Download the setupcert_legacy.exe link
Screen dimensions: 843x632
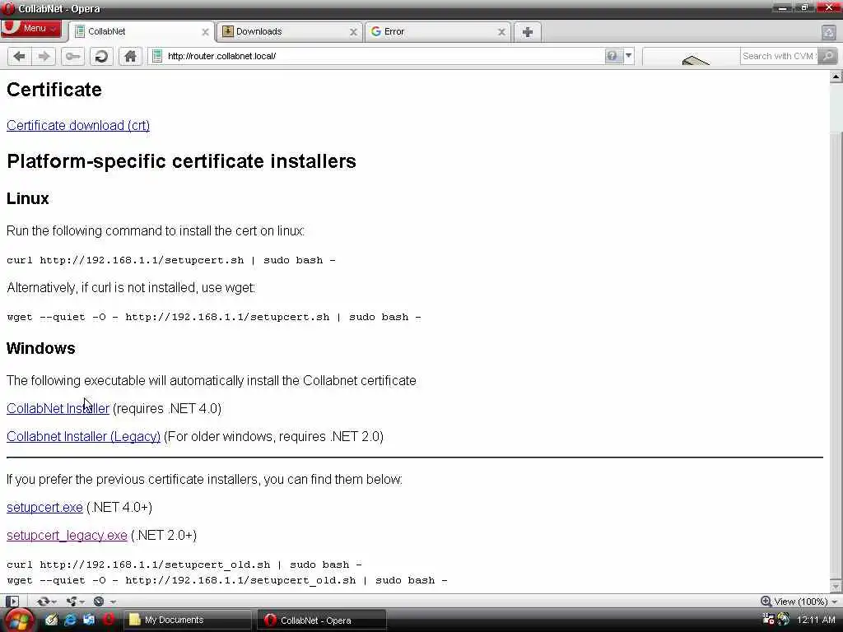[x=67, y=535]
